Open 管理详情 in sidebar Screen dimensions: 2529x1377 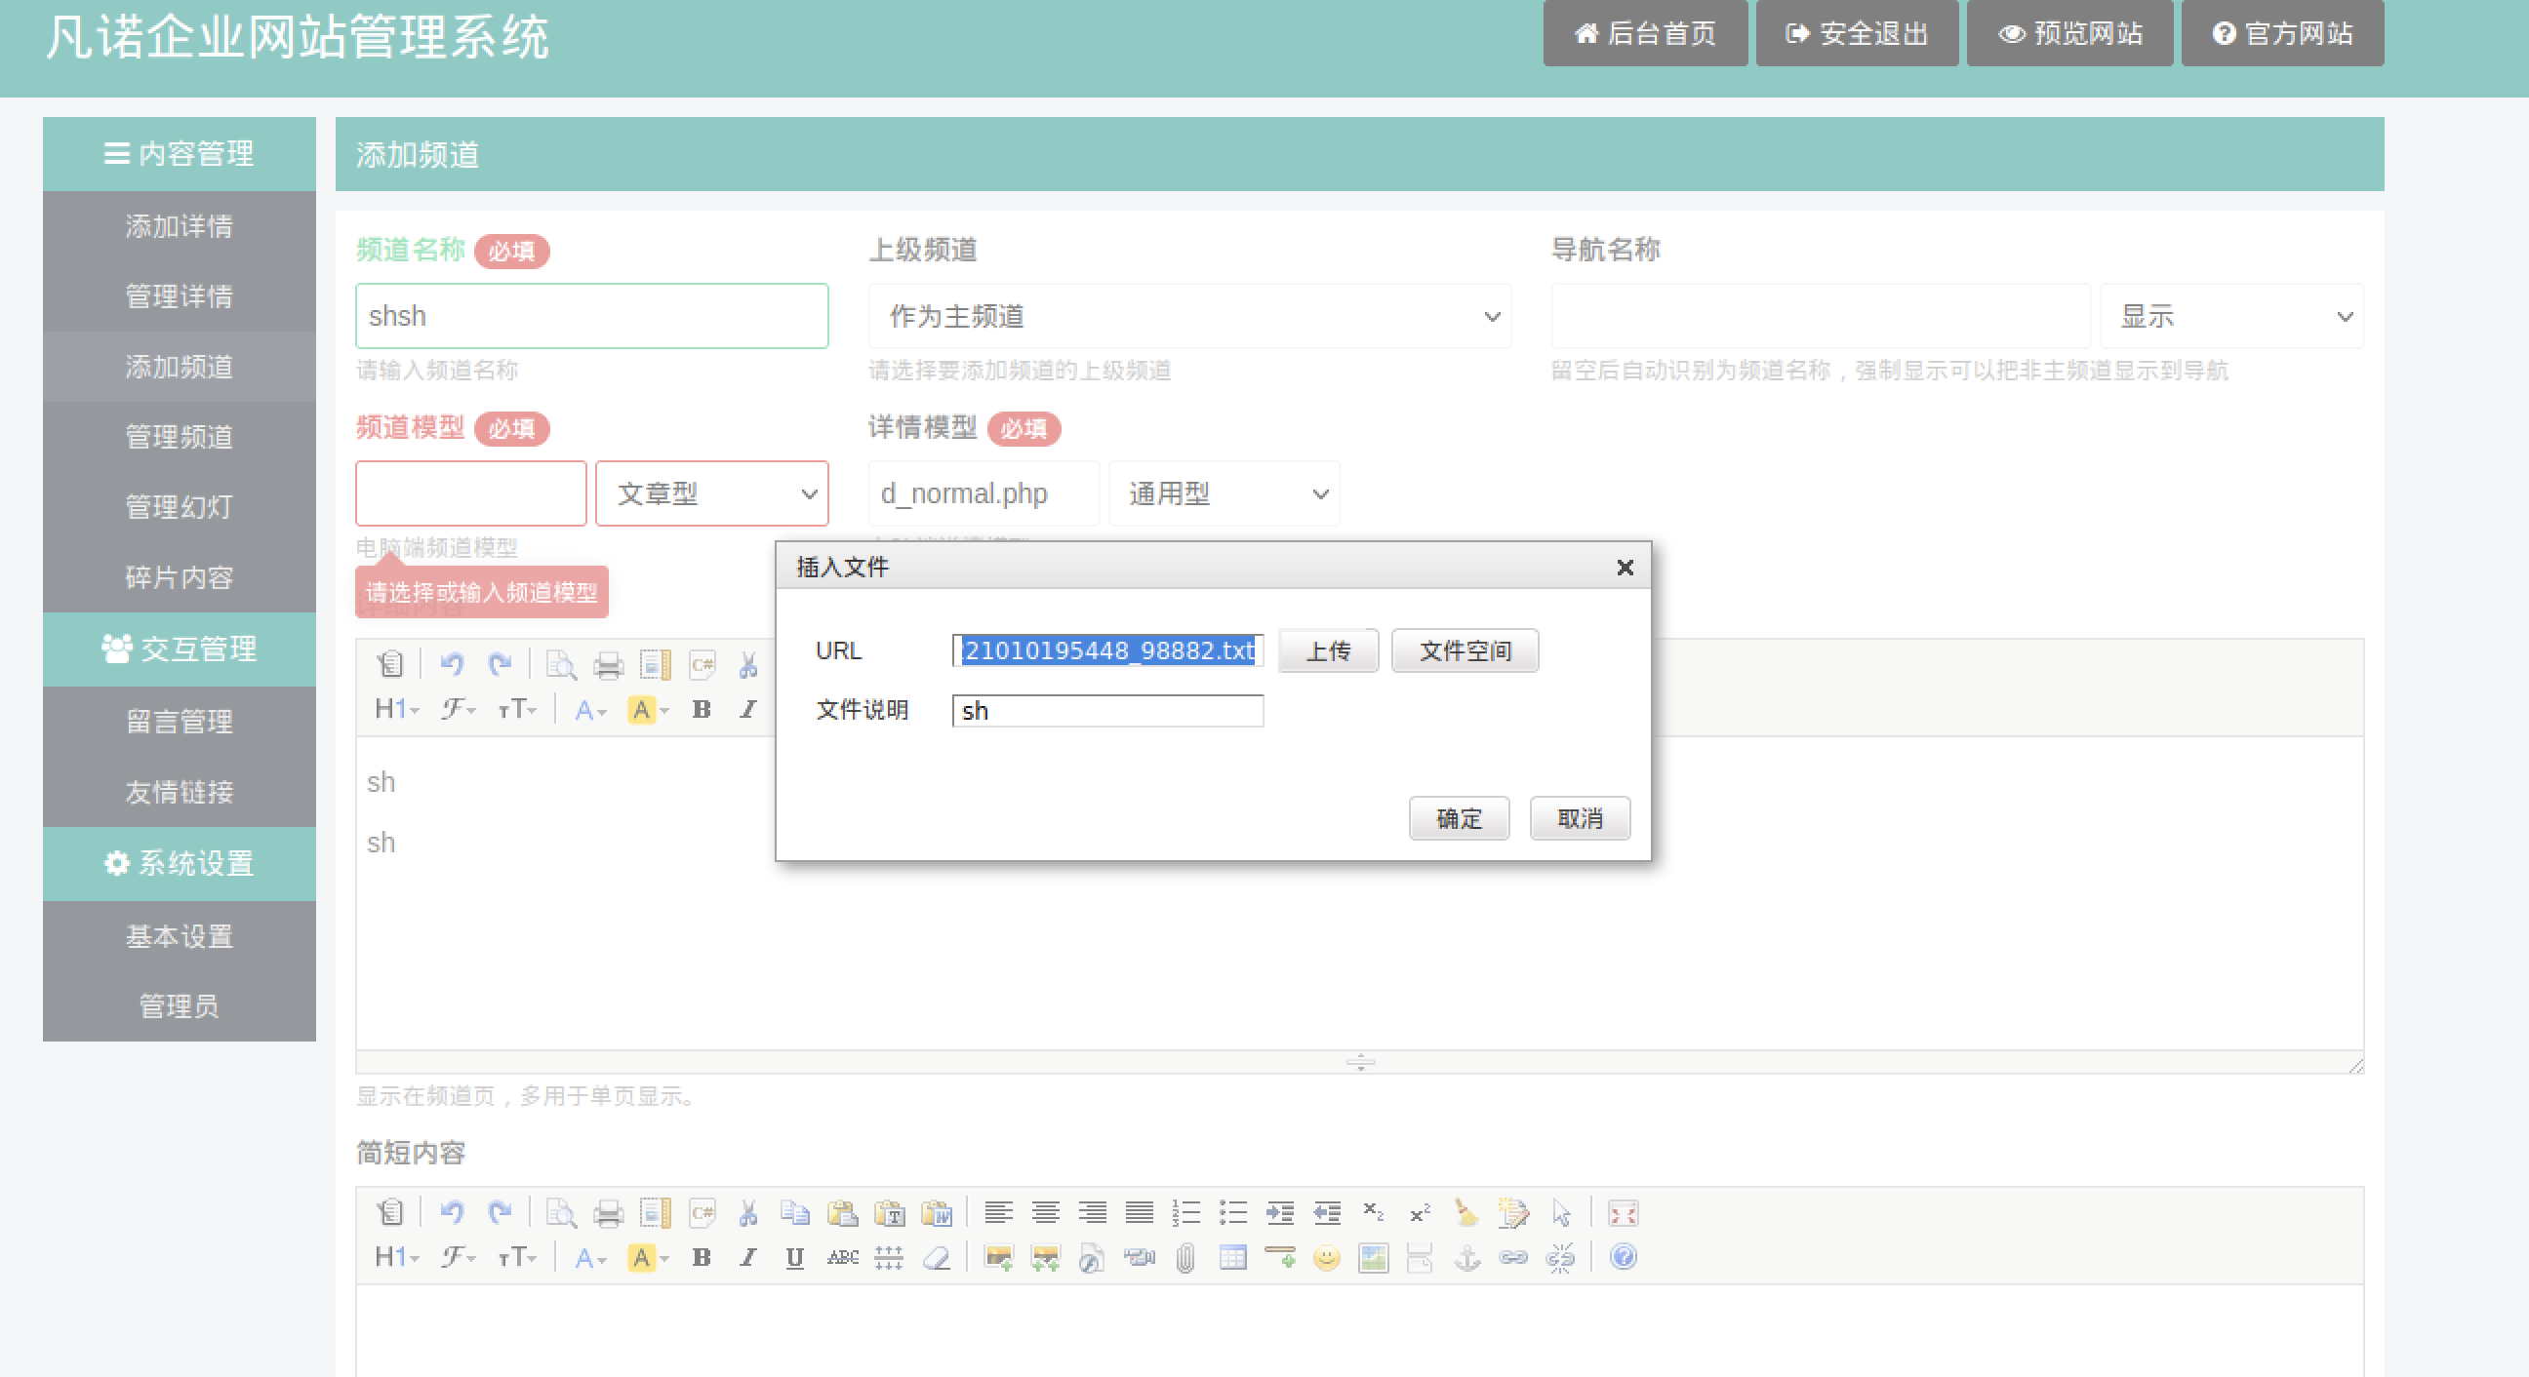point(180,296)
